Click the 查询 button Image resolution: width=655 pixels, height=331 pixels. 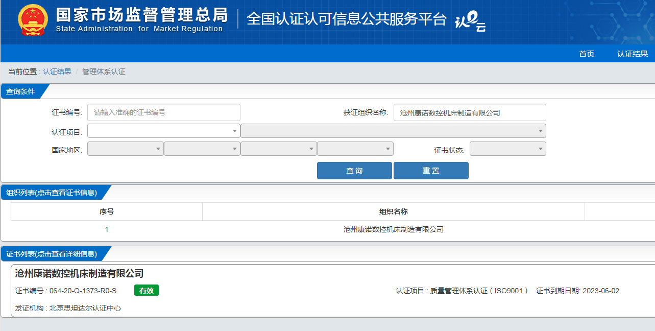pyautogui.click(x=354, y=171)
